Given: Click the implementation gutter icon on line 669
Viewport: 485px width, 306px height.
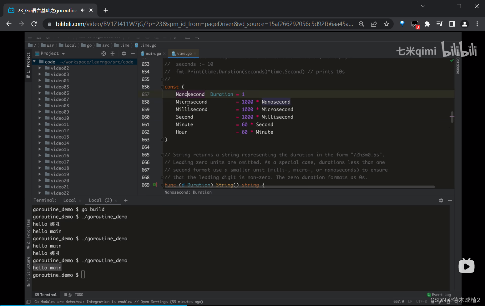Looking at the screenshot, I should (155, 185).
